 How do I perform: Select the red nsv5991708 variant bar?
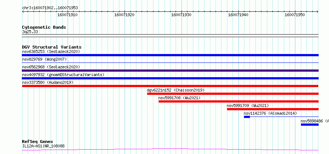238,101
